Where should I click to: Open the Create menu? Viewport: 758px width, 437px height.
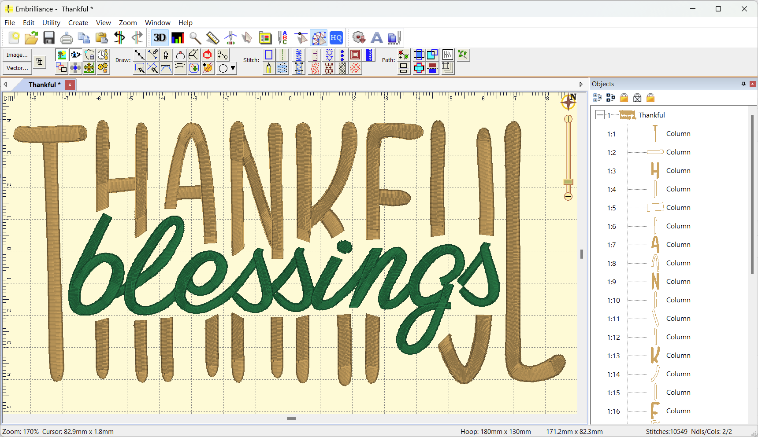pyautogui.click(x=78, y=23)
